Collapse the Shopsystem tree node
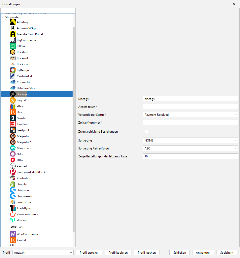Image resolution: width=240 pixels, height=258 pixels. click(x=3, y=17)
